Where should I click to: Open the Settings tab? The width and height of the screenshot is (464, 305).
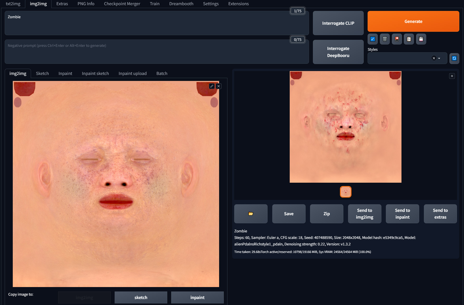click(x=211, y=4)
